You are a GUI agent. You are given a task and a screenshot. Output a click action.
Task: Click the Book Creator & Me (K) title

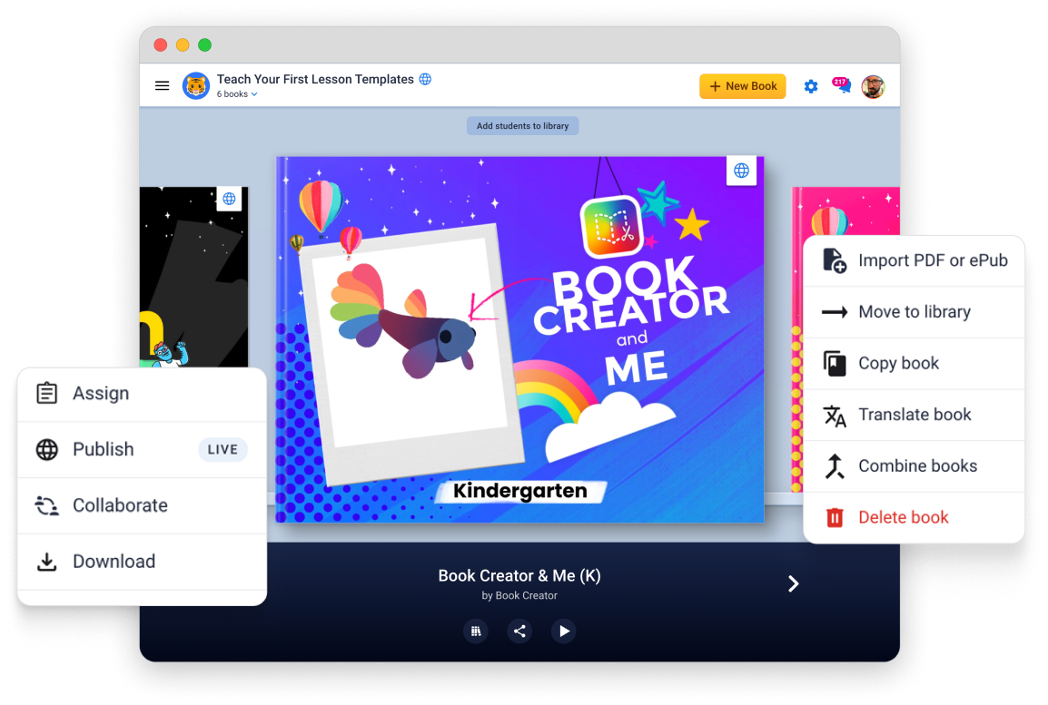tap(519, 575)
